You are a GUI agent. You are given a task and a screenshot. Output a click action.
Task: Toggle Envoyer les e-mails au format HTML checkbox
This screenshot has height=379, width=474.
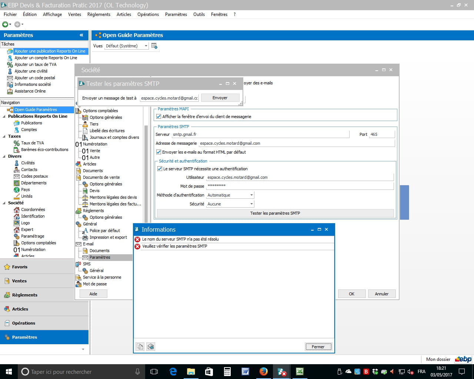[159, 152]
